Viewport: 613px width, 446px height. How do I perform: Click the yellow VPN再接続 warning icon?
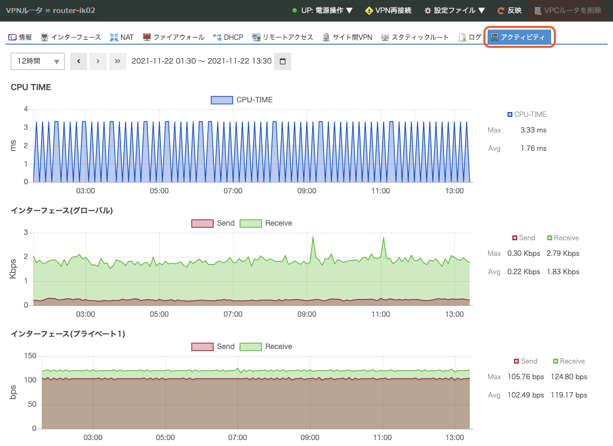pyautogui.click(x=369, y=11)
